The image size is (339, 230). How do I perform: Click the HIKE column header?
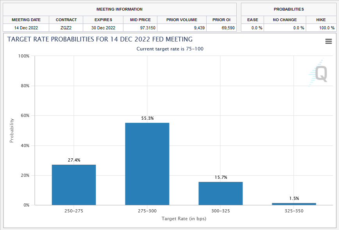coord(321,20)
